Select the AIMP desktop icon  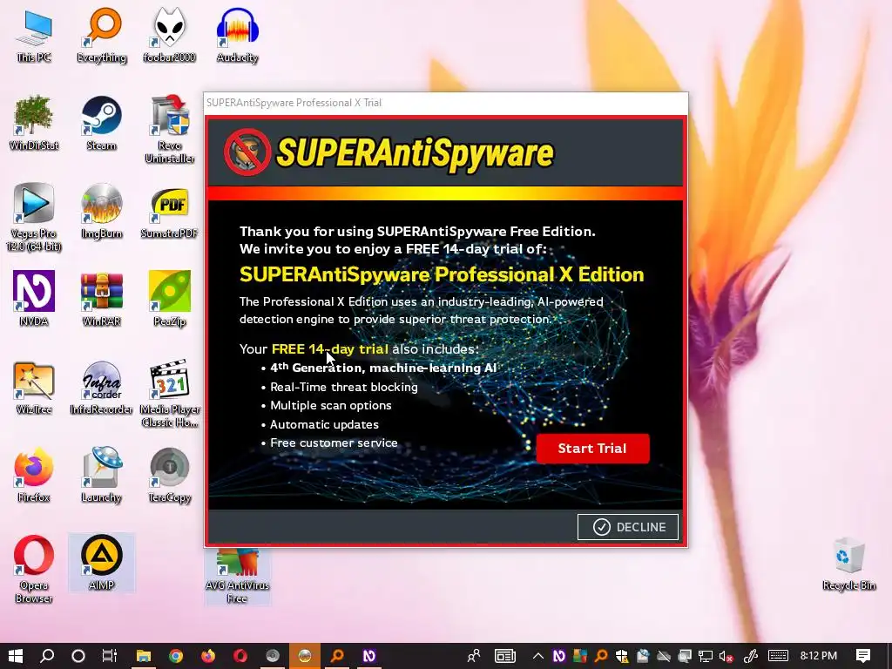(x=101, y=563)
